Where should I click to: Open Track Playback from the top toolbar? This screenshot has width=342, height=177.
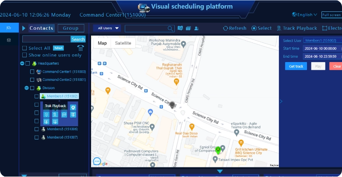(x=296, y=28)
